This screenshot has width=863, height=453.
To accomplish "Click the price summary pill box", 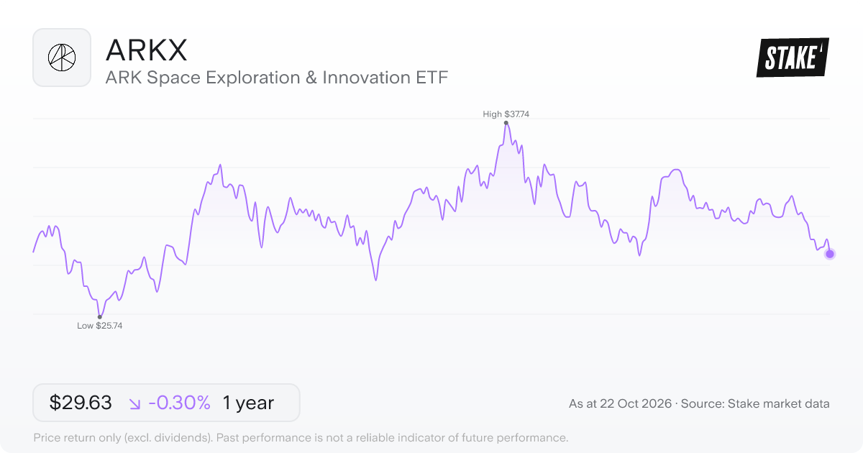I will 166,403.
